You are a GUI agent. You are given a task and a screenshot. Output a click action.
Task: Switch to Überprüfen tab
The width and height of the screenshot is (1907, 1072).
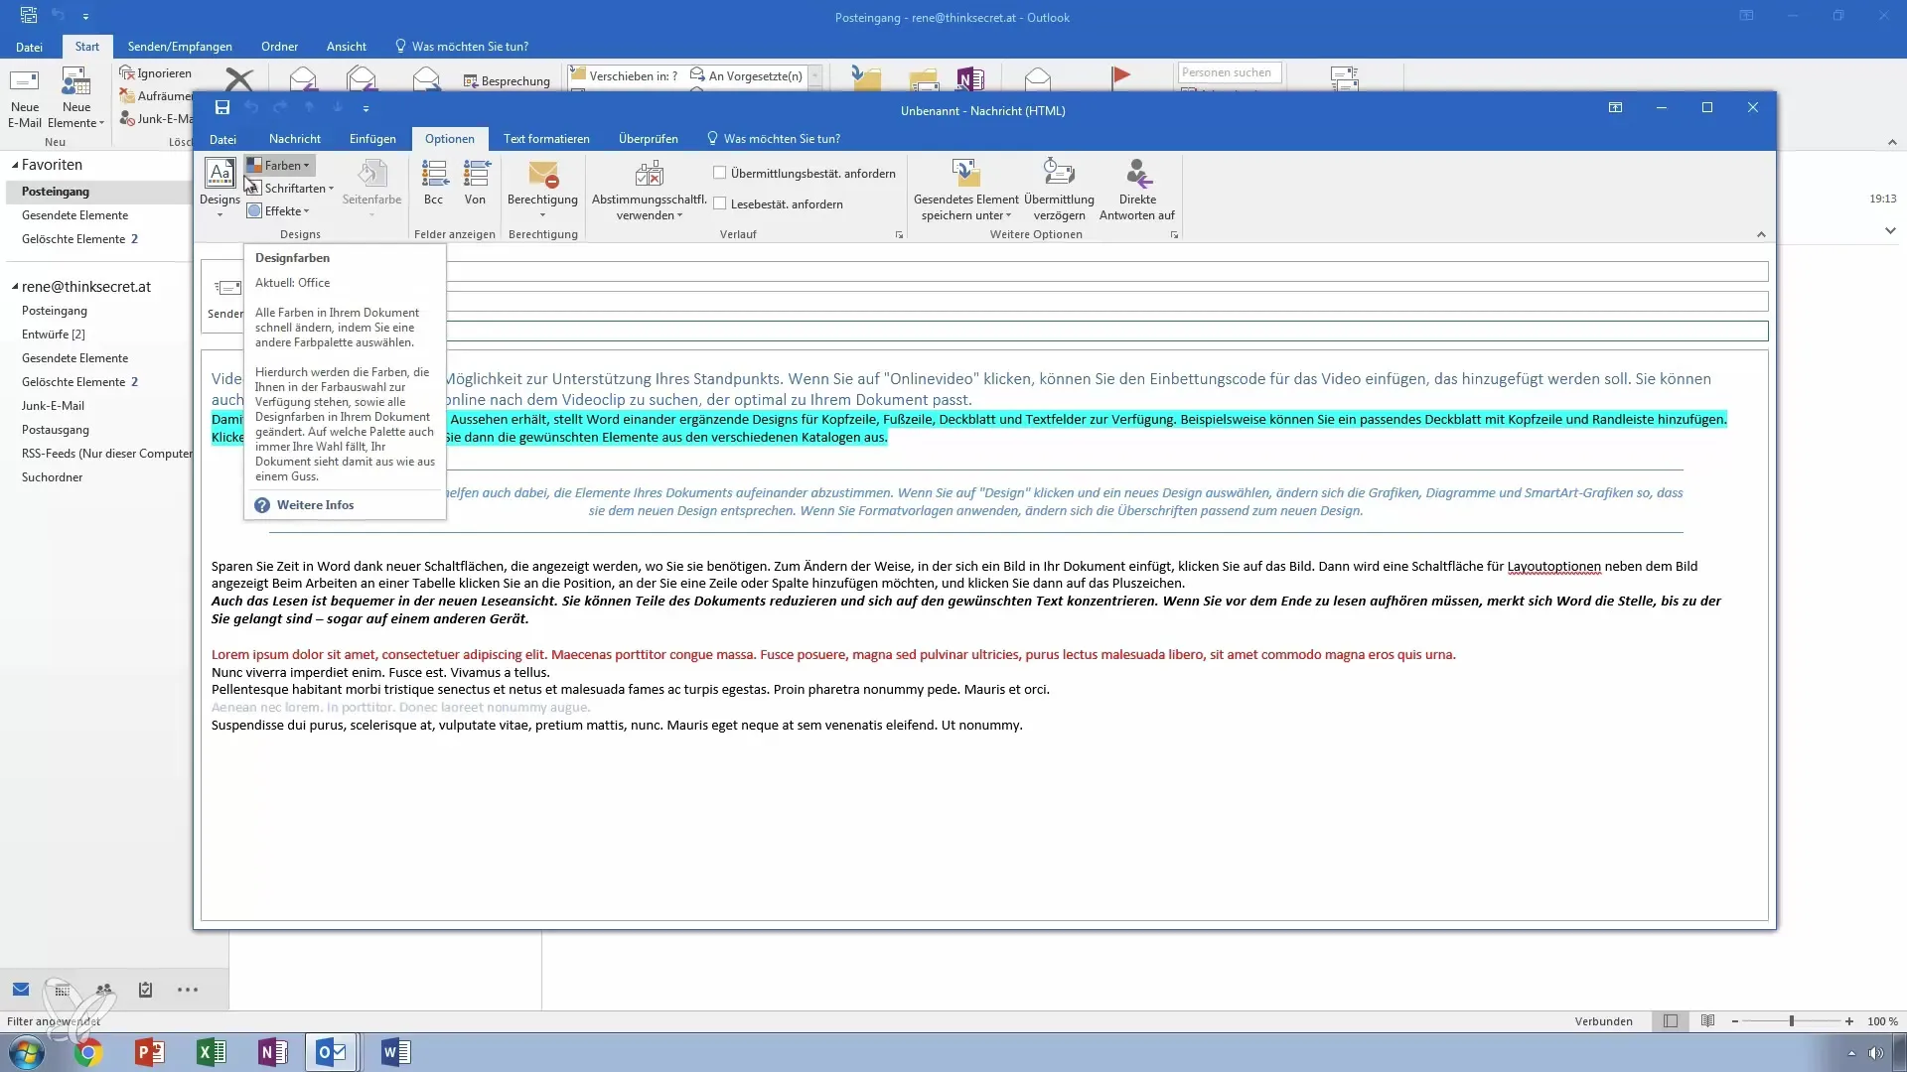pos(649,139)
